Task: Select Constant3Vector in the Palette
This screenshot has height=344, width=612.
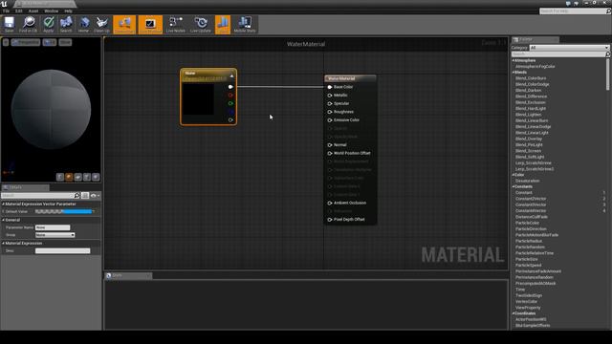Action: (x=531, y=204)
